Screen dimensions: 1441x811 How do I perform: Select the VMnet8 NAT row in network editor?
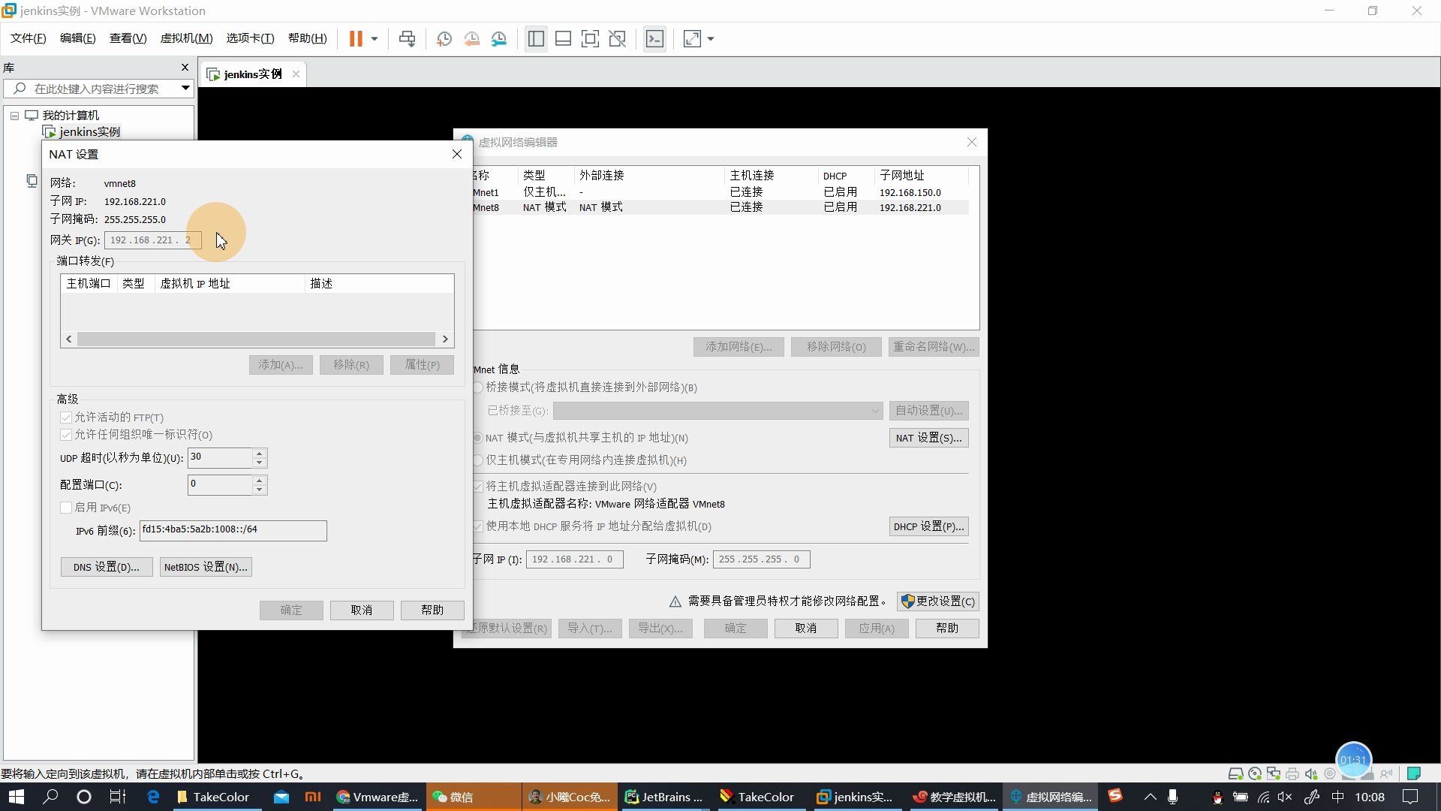click(x=720, y=207)
